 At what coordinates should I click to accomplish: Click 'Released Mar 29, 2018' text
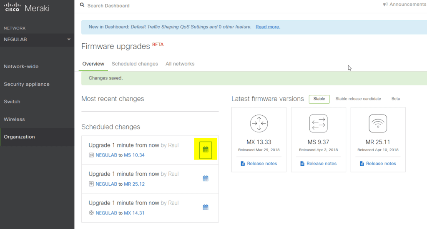point(259,150)
